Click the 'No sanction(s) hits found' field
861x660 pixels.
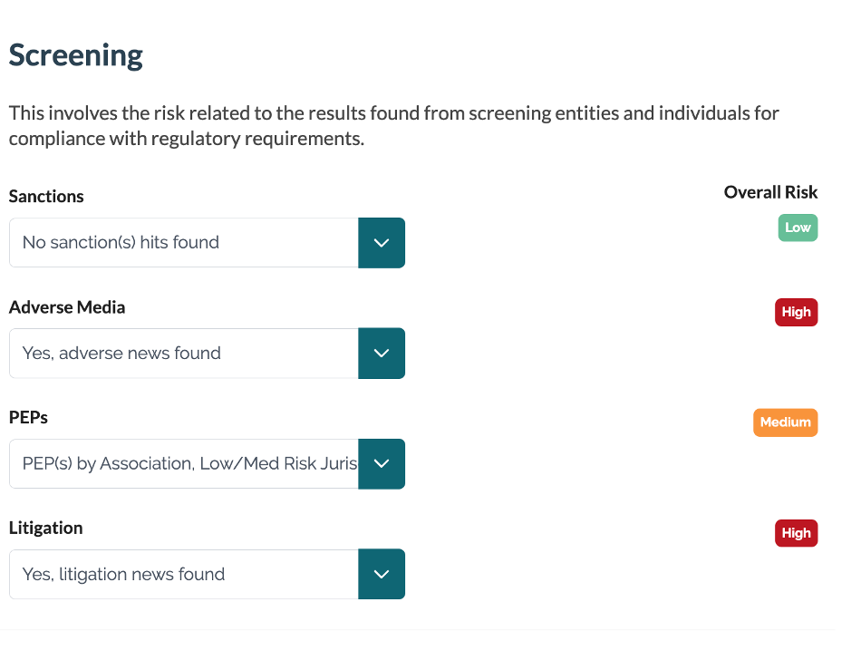(x=184, y=243)
